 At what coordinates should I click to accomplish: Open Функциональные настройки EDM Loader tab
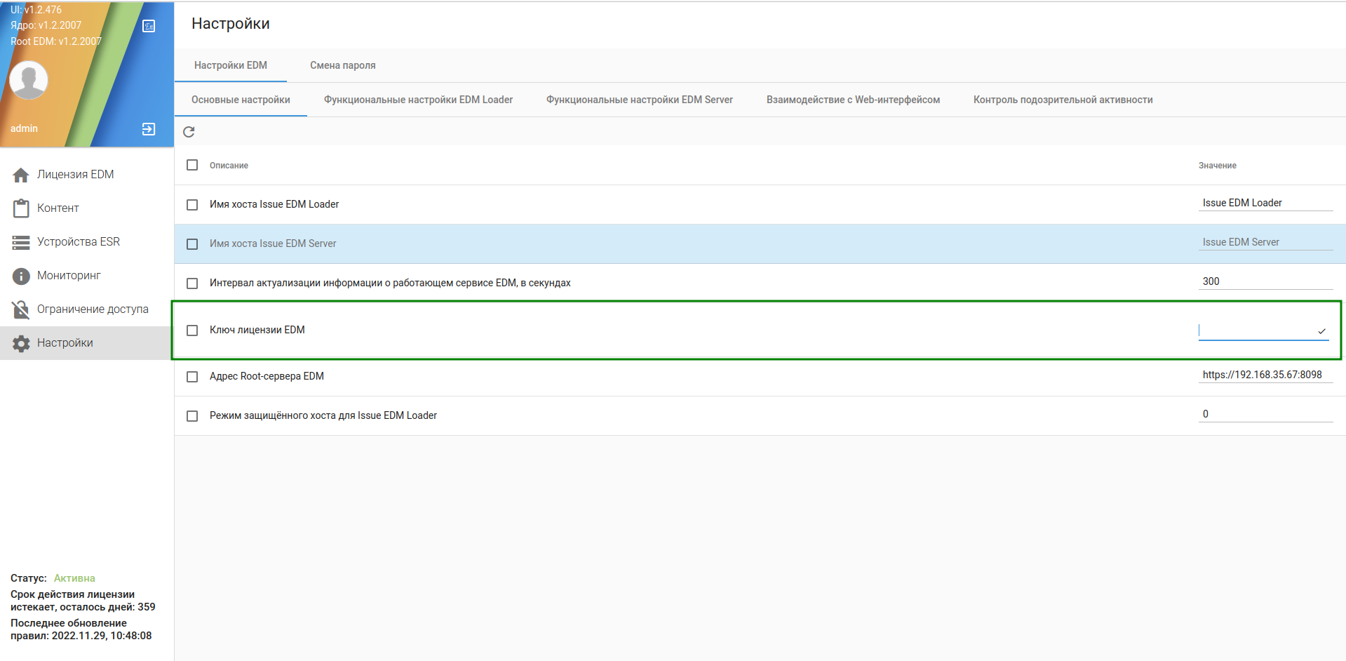(x=418, y=100)
